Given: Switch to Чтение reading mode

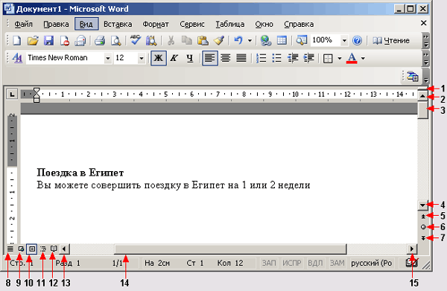Looking at the screenshot, I should [x=391, y=41].
